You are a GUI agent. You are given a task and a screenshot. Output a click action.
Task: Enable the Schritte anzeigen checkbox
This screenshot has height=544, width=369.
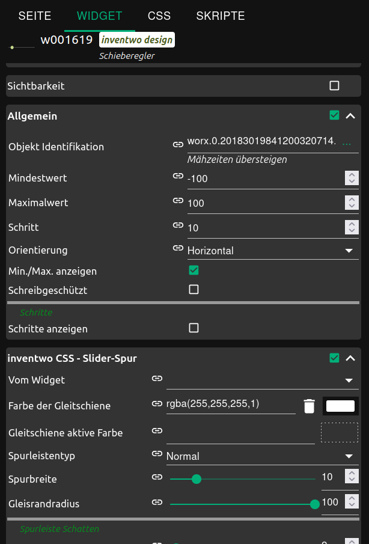coord(194,328)
